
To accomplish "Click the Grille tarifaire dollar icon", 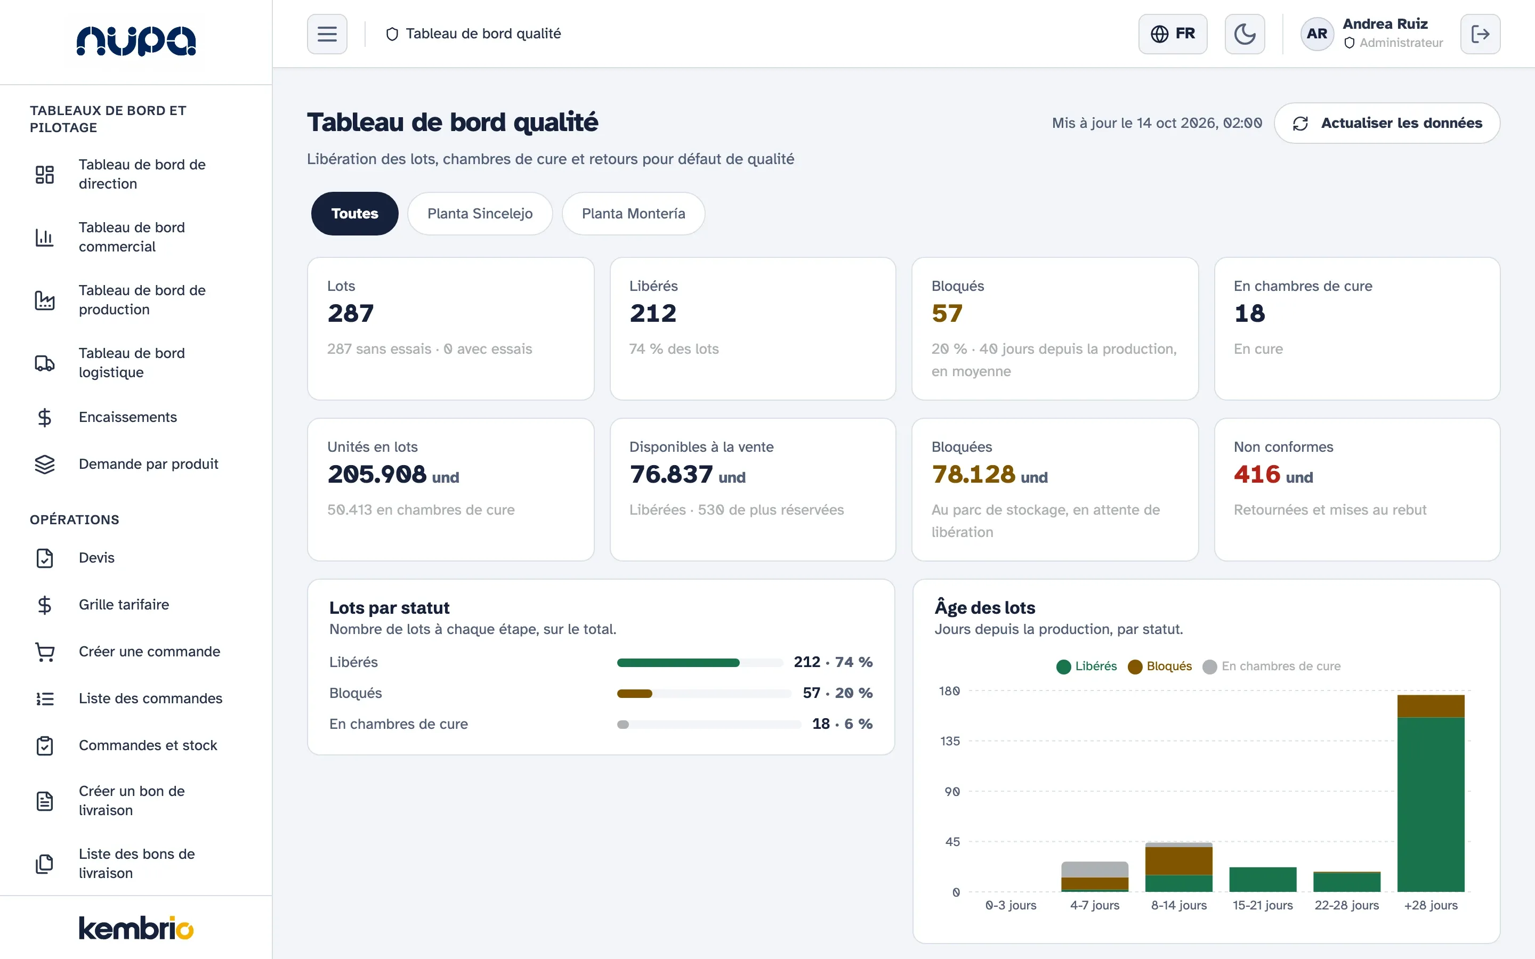I will click(x=44, y=605).
